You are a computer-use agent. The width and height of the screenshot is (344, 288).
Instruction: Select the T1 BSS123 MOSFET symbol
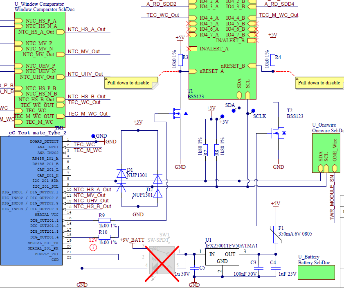coord(180,113)
